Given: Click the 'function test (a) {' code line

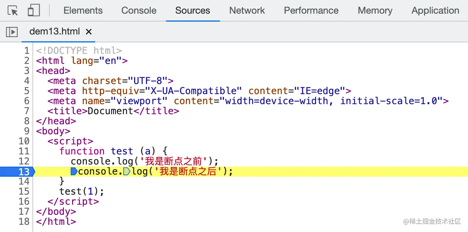Looking at the screenshot, I should (x=114, y=151).
